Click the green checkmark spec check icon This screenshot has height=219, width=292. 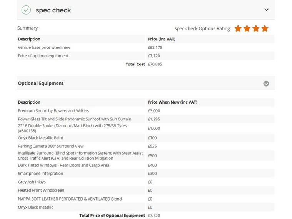pyautogui.click(x=26, y=10)
